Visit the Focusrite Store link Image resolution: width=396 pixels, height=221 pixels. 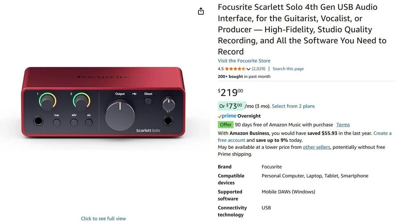click(244, 61)
